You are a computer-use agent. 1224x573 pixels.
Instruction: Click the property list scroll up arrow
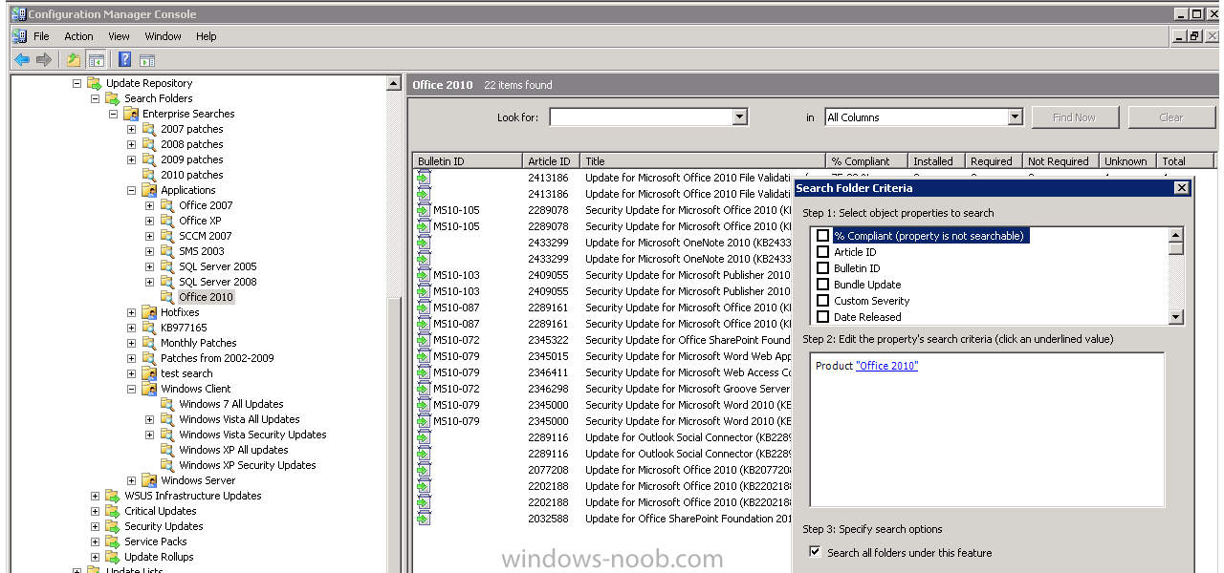point(1176,235)
